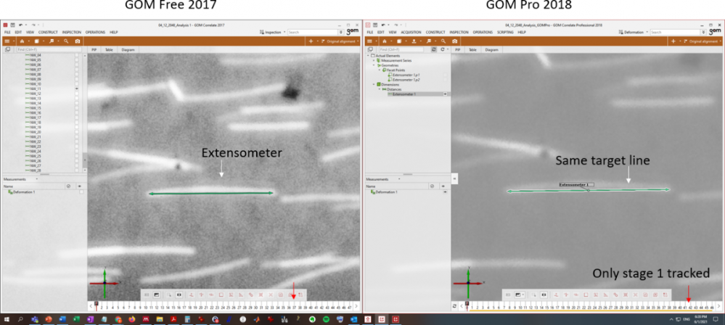Open Excel from the Windows taskbar
Image resolution: width=725 pixels, height=325 pixels.
coord(75,319)
